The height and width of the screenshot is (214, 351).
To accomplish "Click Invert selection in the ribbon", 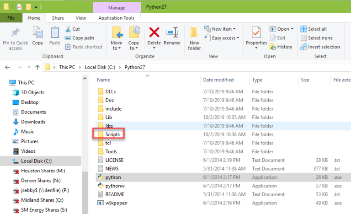I will point(320,47).
